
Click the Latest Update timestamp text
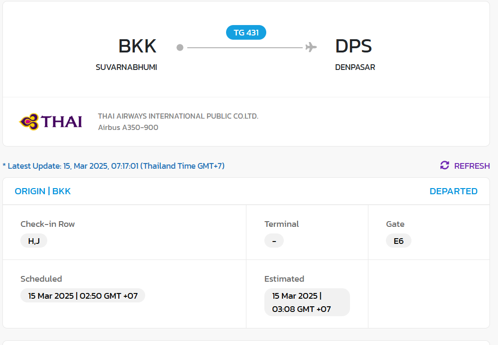(x=114, y=166)
